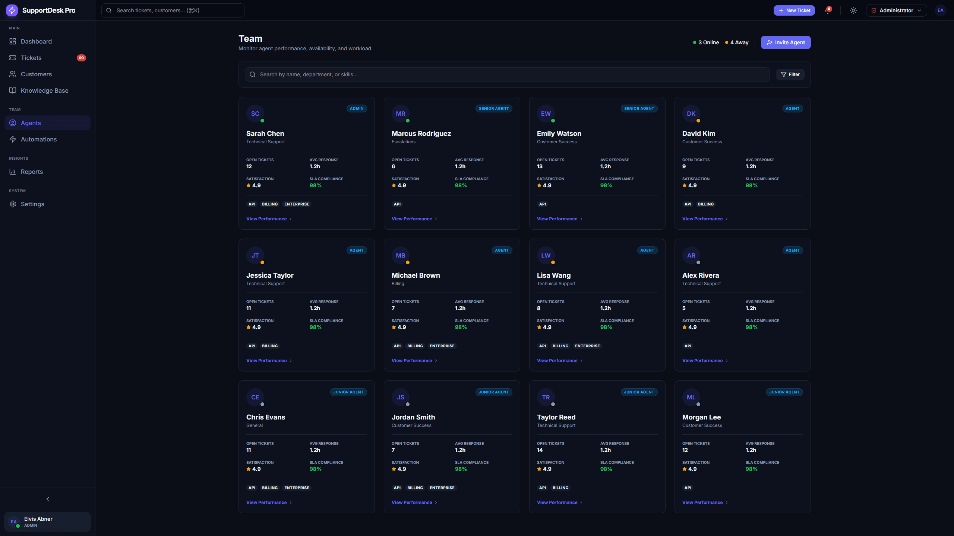Image resolution: width=954 pixels, height=536 pixels.
Task: Focus agent search by name field
Action: (507, 74)
